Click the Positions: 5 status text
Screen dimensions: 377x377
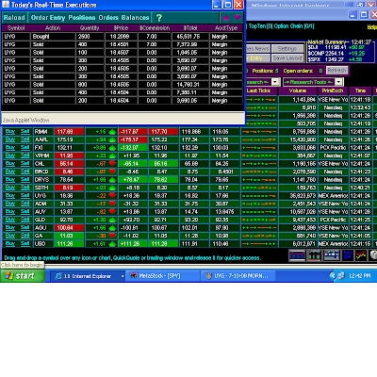265,71
